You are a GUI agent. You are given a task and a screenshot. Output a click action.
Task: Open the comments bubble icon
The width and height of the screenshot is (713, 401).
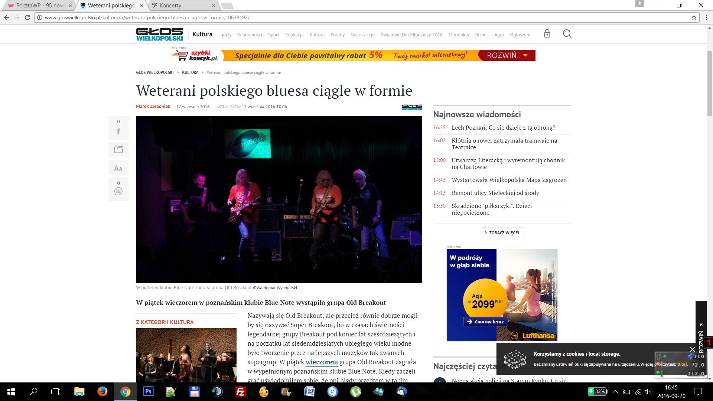pyautogui.click(x=118, y=189)
